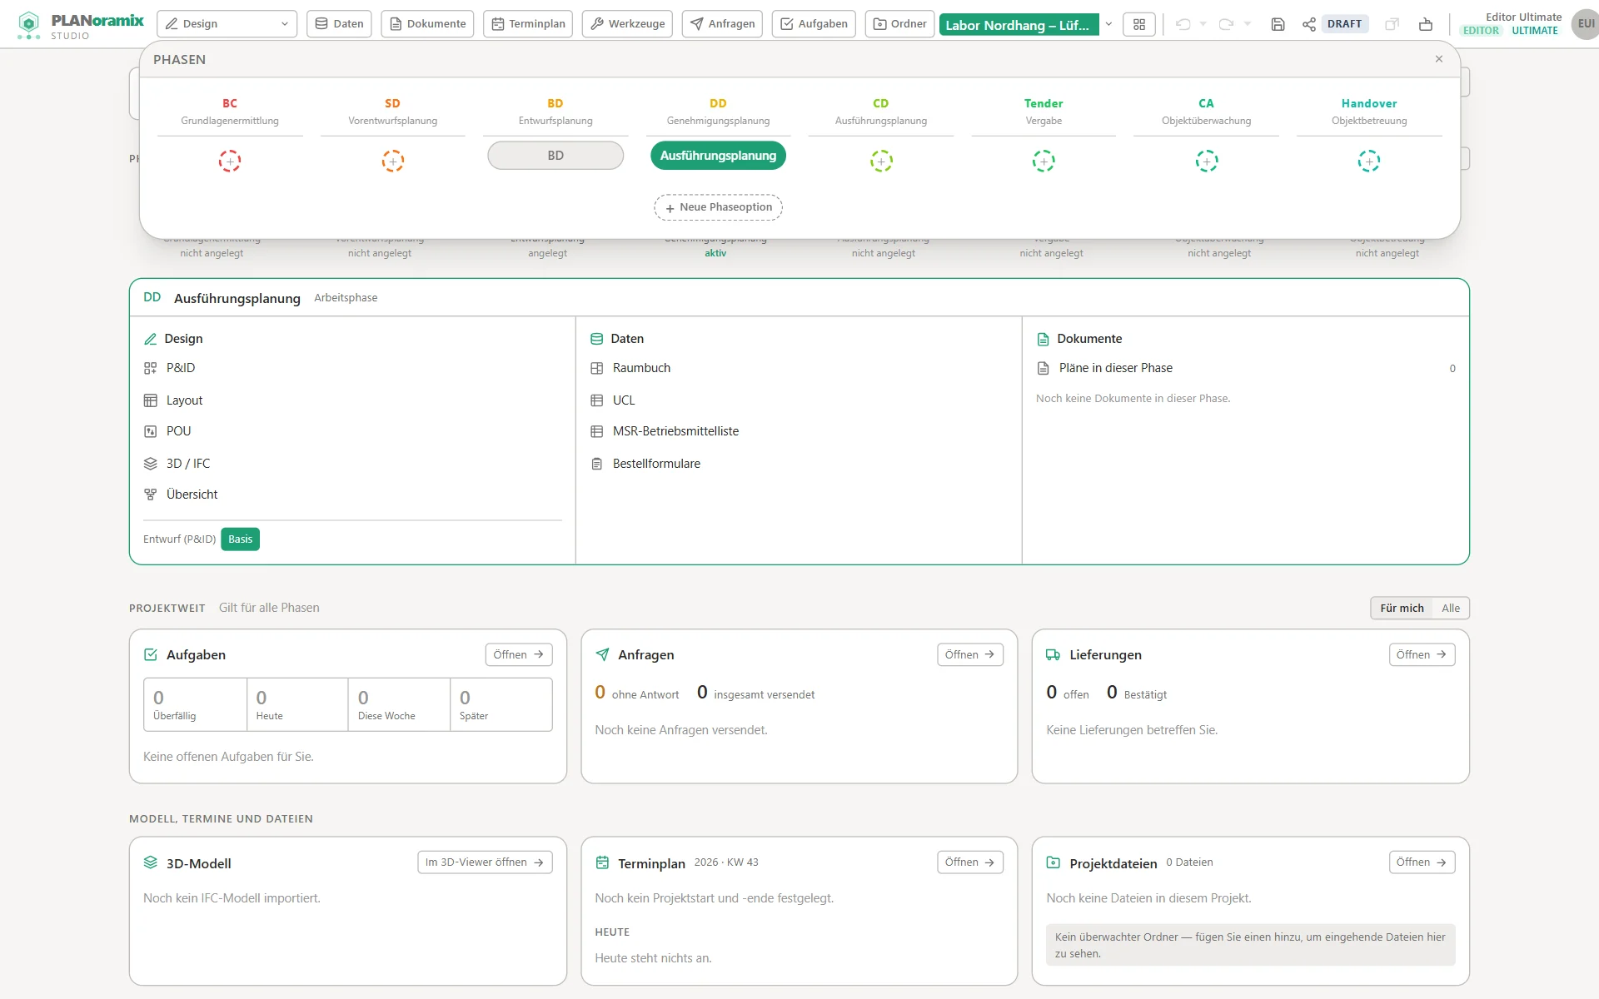Add a phase option under SD Vorentwurfsplanung
1599x999 pixels.
point(393,161)
